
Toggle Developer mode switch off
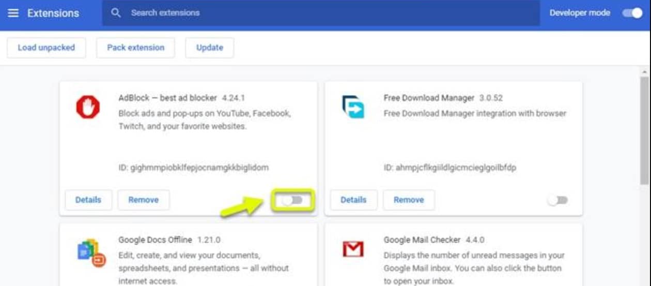(632, 13)
